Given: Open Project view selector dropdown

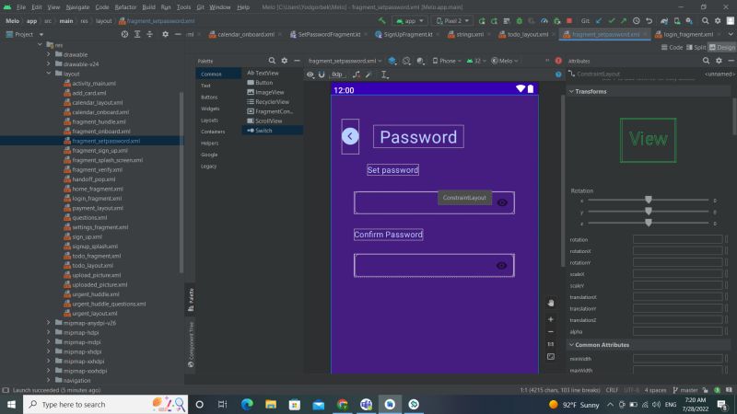Looking at the screenshot, I should (x=25, y=34).
